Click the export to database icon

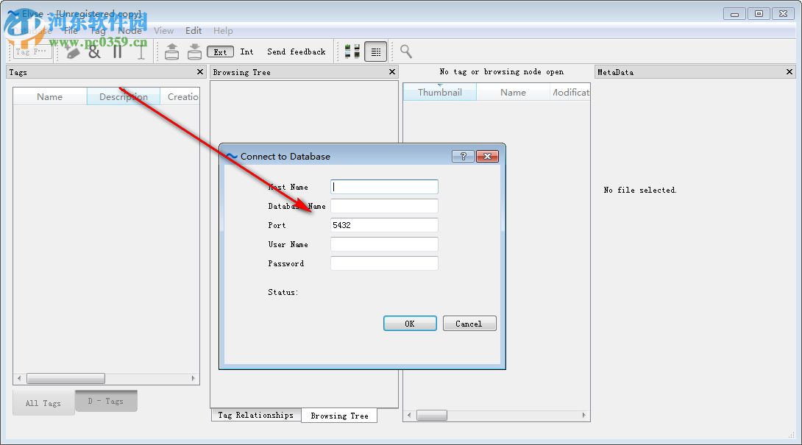coord(172,51)
